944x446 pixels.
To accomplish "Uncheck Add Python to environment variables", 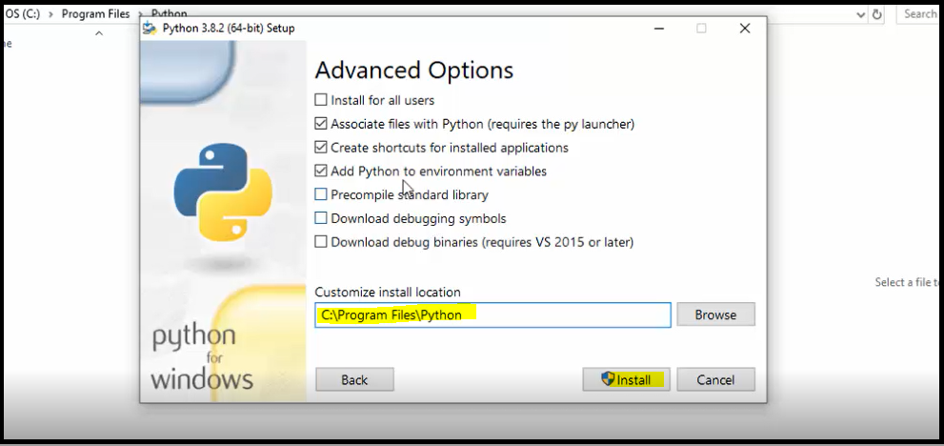I will [x=321, y=171].
